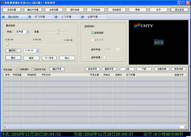Click the 节目类型 column header
This screenshot has height=137, width=191.
click(17, 75)
